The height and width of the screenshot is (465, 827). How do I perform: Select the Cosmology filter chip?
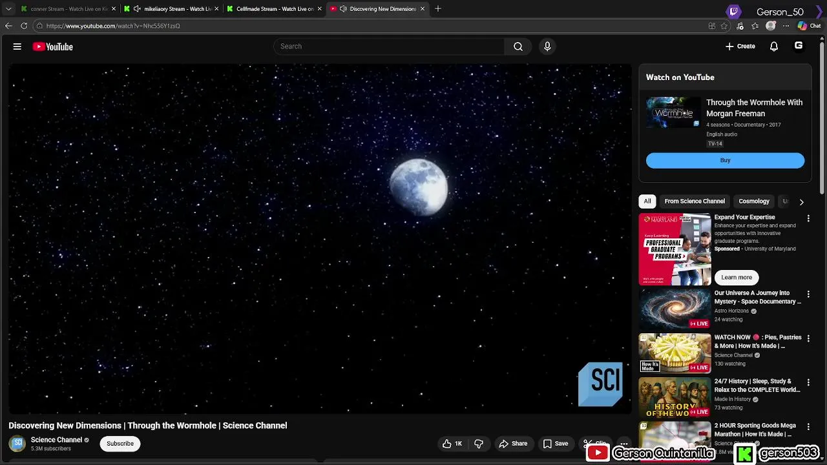point(754,201)
